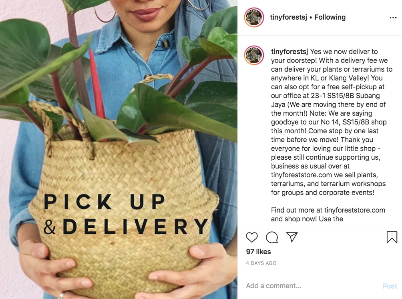
Task: Open tinyforestsj profile picture in header
Action: (x=254, y=17)
